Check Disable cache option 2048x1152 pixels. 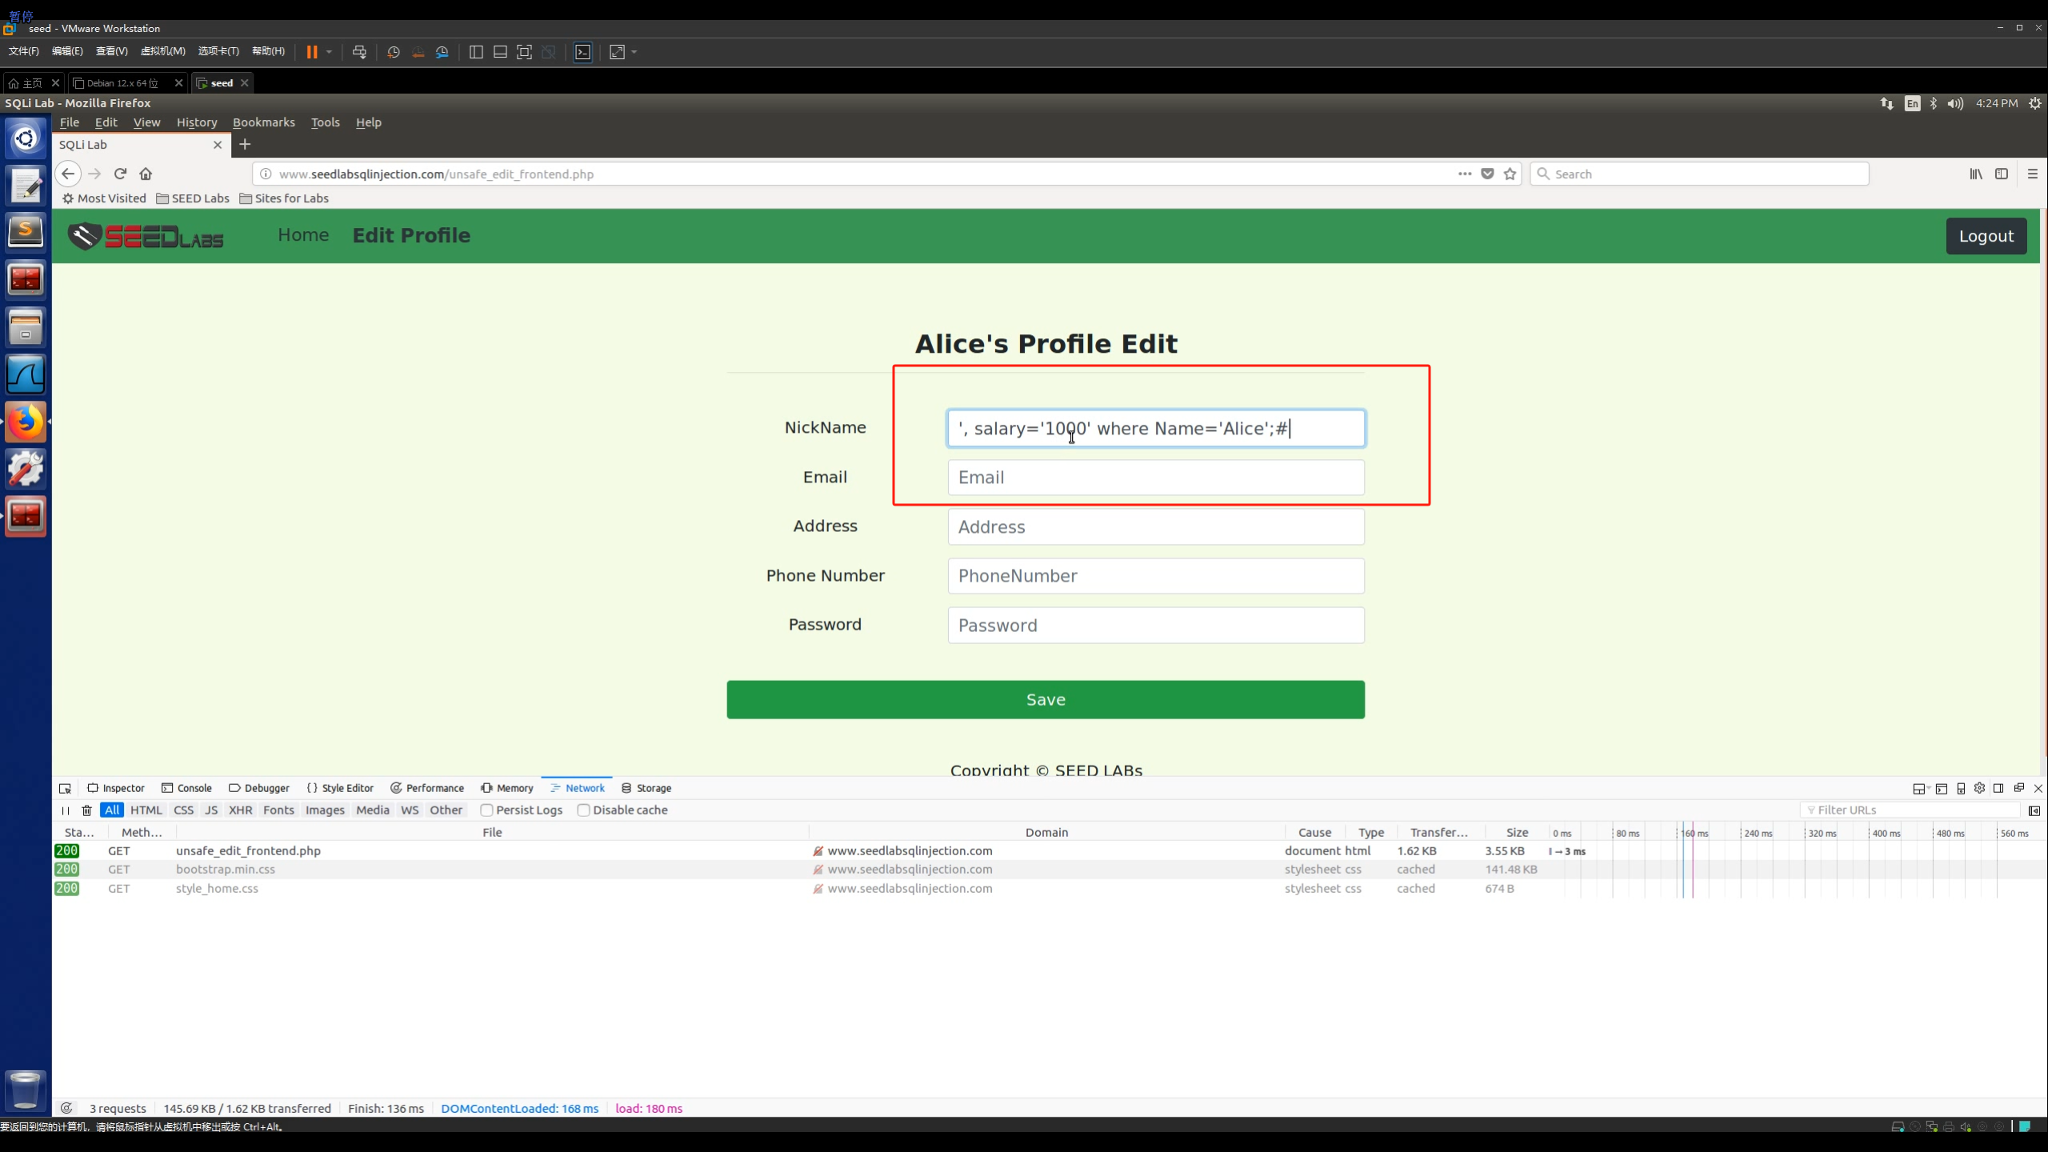pyautogui.click(x=584, y=810)
